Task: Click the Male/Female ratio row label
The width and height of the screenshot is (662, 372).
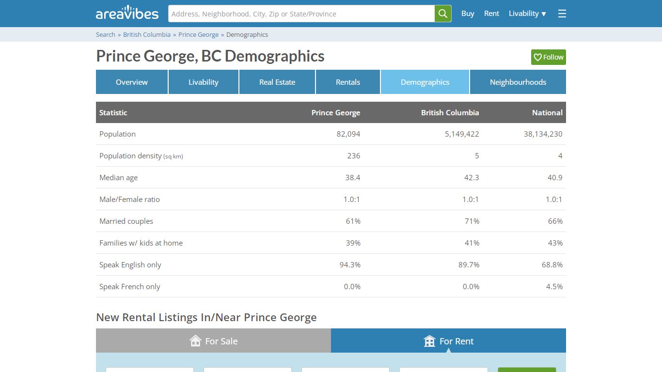Action: coord(129,199)
